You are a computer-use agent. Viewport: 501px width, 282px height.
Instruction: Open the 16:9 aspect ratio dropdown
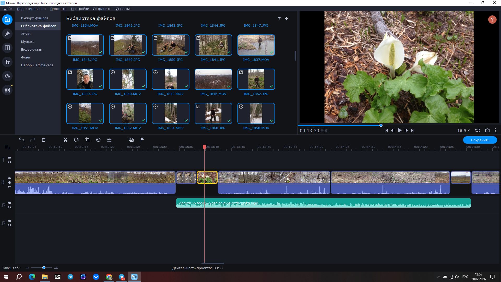[463, 130]
